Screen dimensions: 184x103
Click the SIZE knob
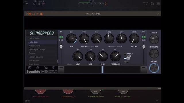[97, 39]
